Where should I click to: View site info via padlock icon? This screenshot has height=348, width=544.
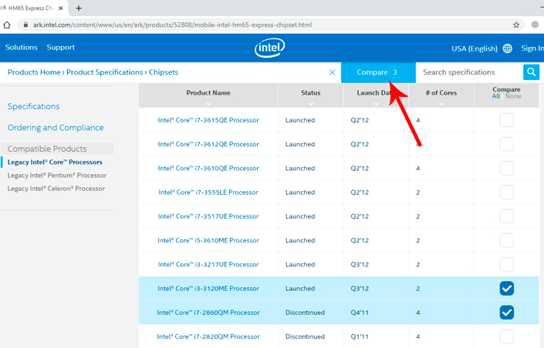[25, 25]
